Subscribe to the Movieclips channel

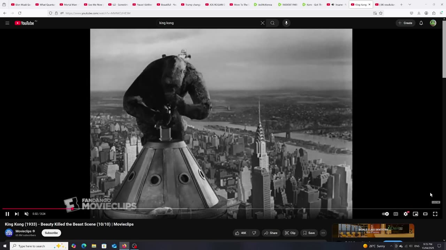click(51, 233)
